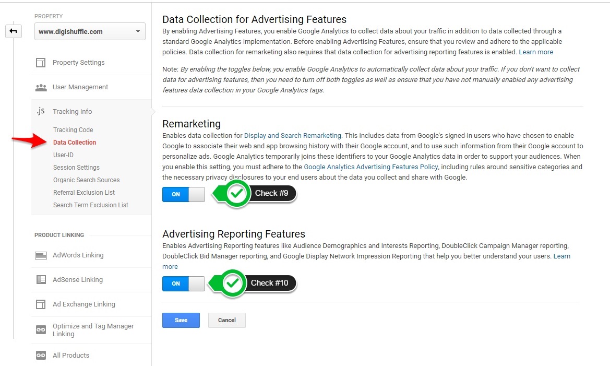Open the Google Analytics Advertising Features Policy link
Viewport: 610px width, 366px height.
pyautogui.click(x=370, y=167)
